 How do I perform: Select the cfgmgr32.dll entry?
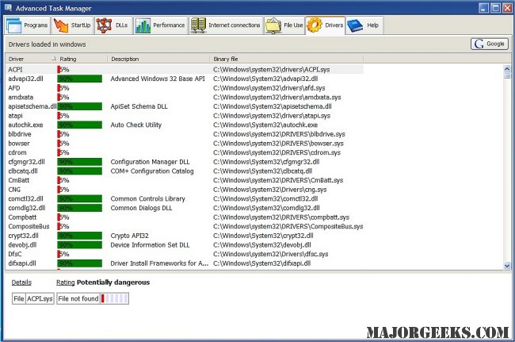(185, 162)
